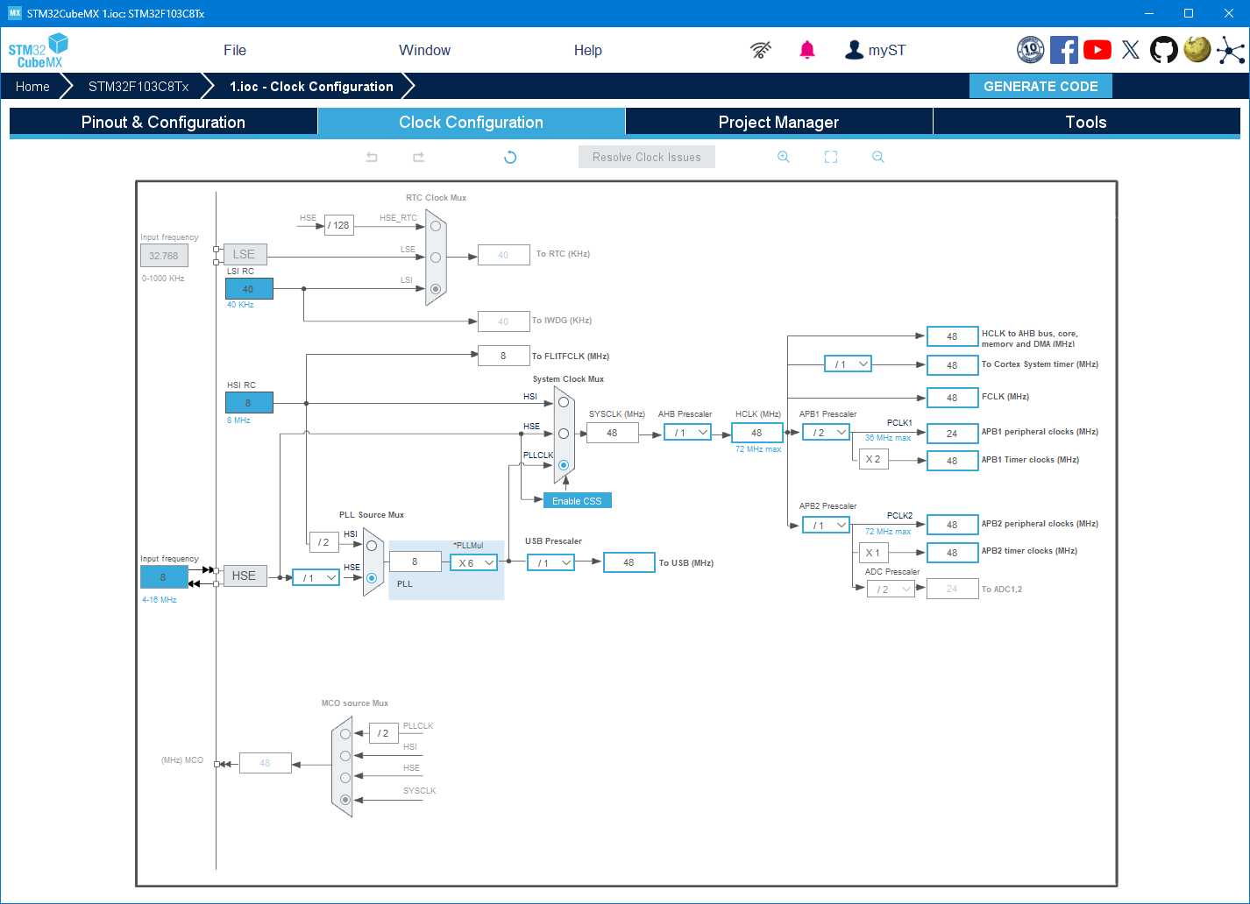Image resolution: width=1250 pixels, height=904 pixels.
Task: Open the ST YouTube channel icon
Action: [x=1097, y=50]
